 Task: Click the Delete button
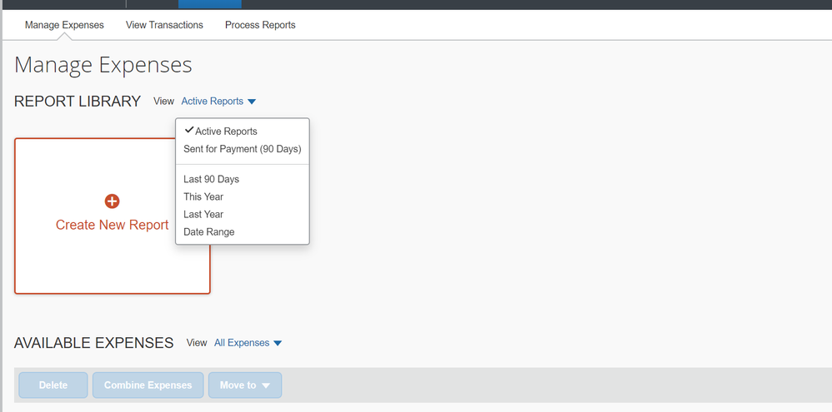[x=53, y=385]
